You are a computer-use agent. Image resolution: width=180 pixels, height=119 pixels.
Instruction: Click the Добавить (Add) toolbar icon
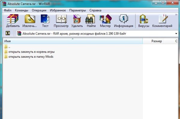point(13,21)
